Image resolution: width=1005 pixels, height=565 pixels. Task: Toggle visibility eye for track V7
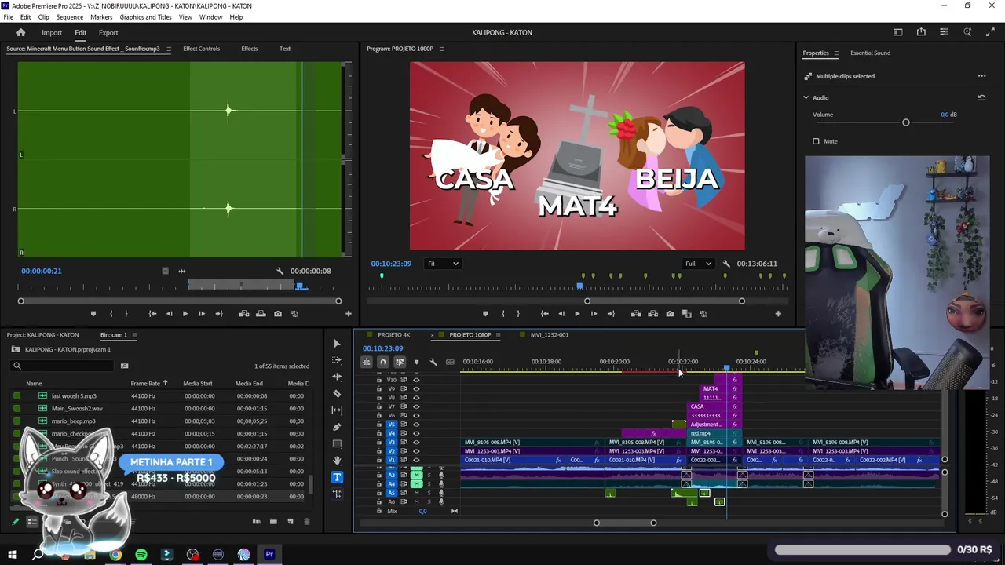click(416, 406)
